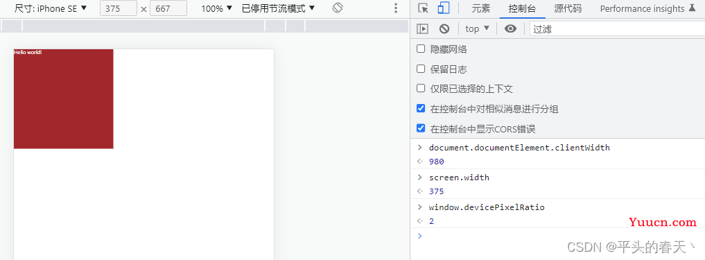Click the result value 375 in console
The width and height of the screenshot is (705, 260).
click(x=437, y=191)
